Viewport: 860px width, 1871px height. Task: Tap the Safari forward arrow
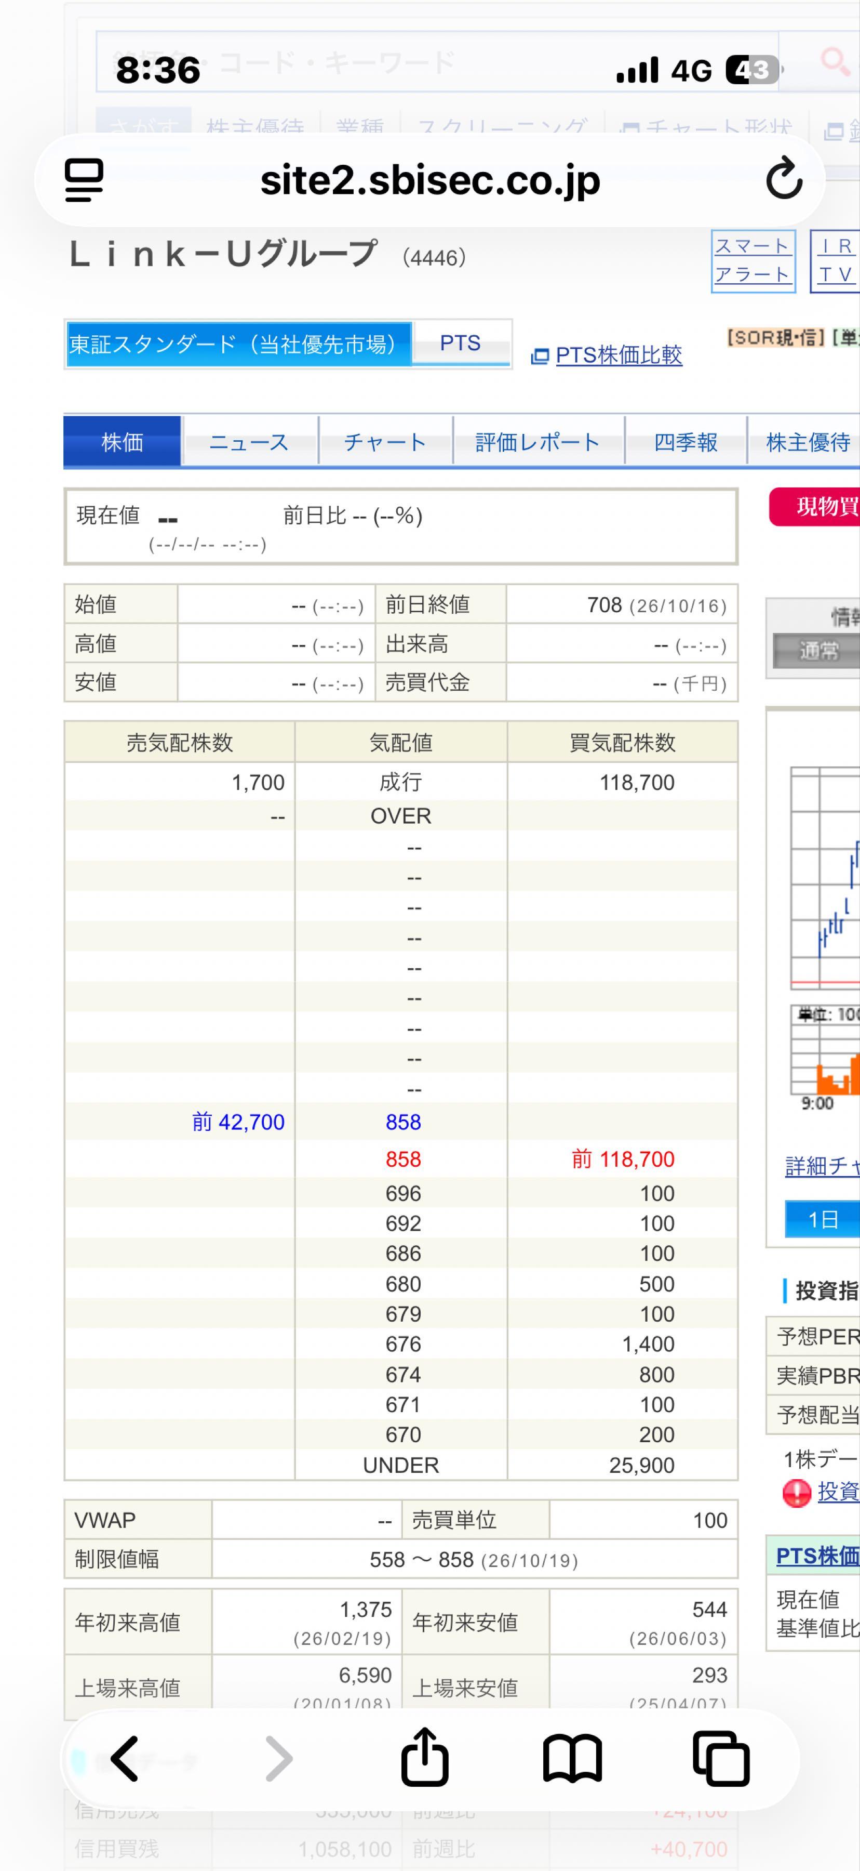[279, 1758]
